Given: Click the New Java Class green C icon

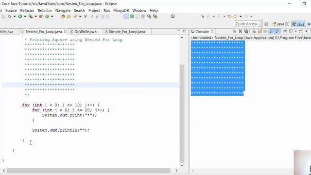Looking at the screenshot, I should click(47, 17).
